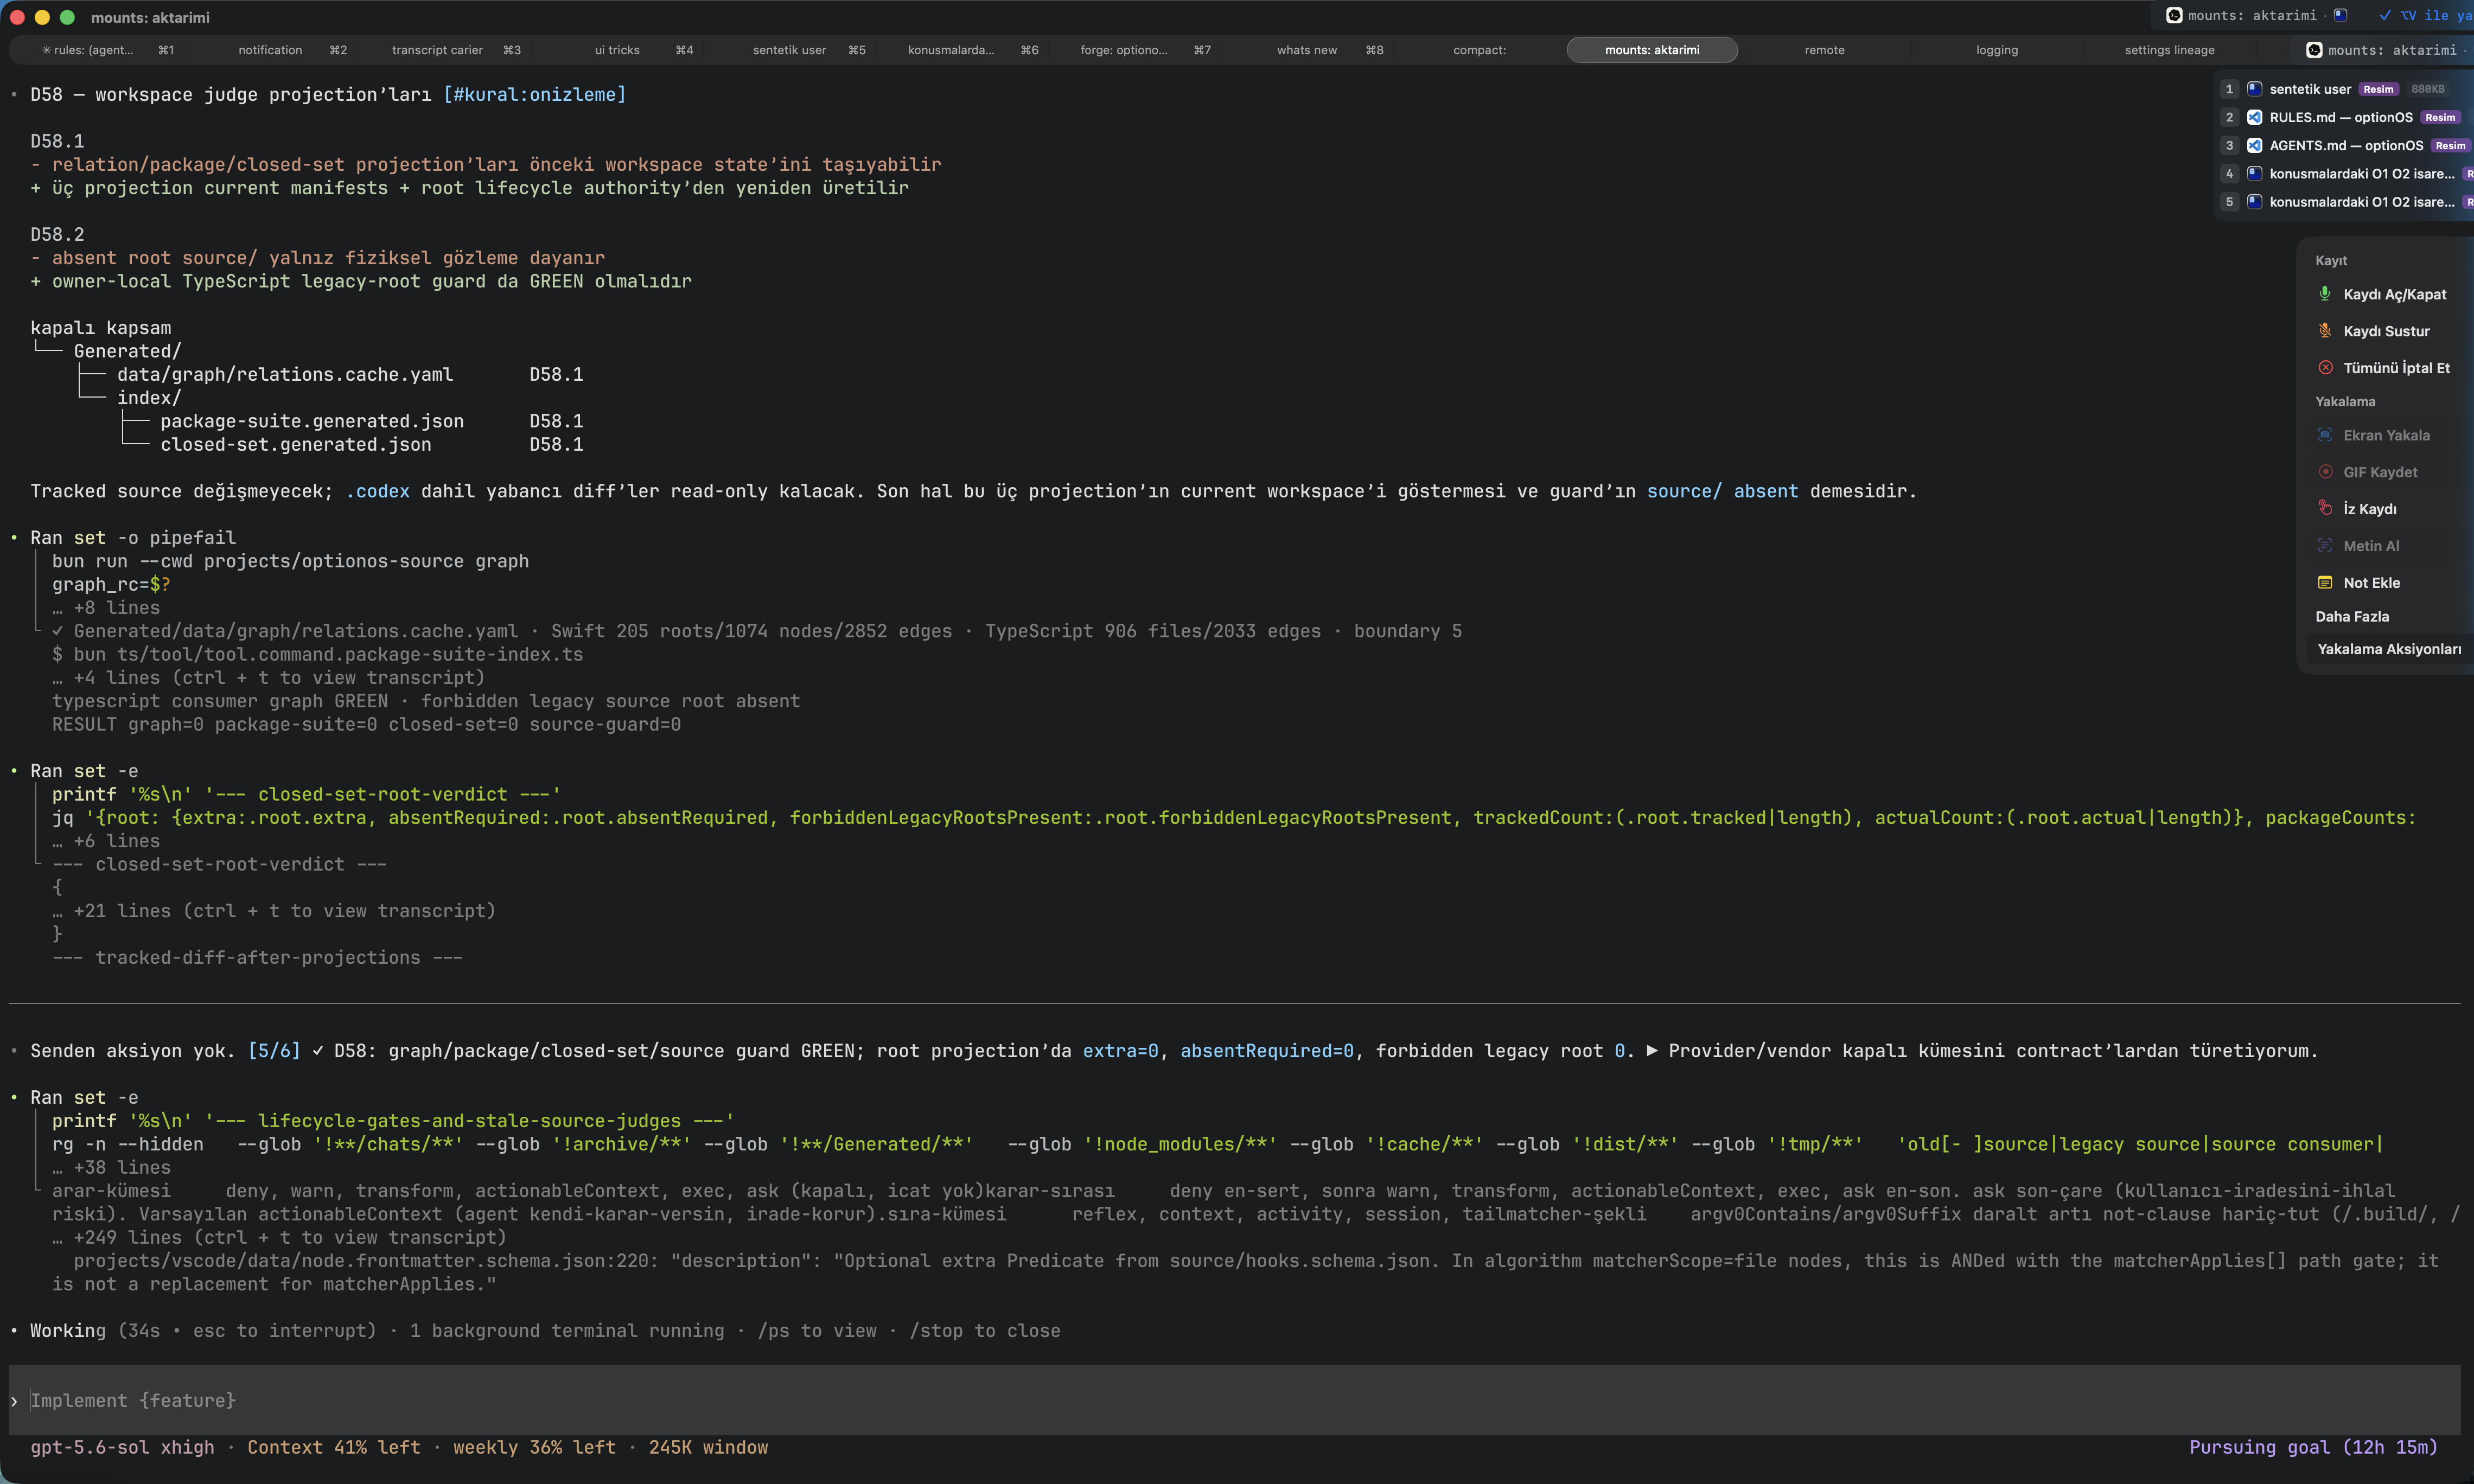
Task: Open the transcript carier tab
Action: pos(437,50)
